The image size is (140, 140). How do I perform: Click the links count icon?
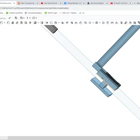click(x=27, y=18)
